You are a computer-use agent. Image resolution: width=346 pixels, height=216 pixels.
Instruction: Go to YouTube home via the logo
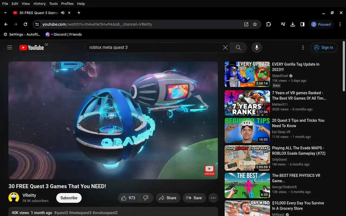click(x=32, y=48)
